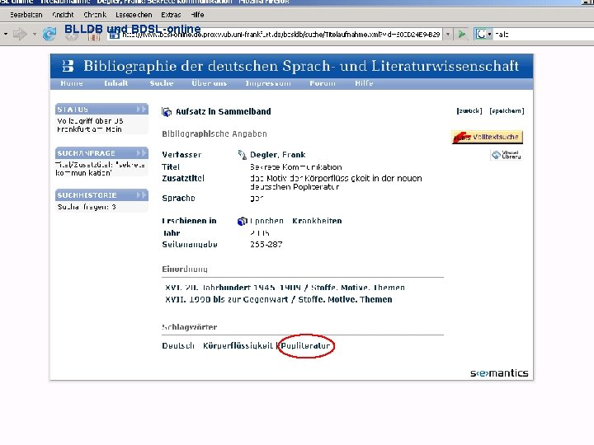Click the book icon beside Epochen
Viewport: 594px width, 445px height.
tap(242, 221)
